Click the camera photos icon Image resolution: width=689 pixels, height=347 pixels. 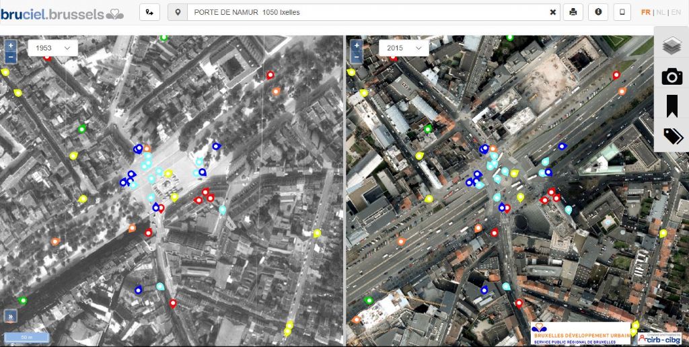[x=672, y=76]
